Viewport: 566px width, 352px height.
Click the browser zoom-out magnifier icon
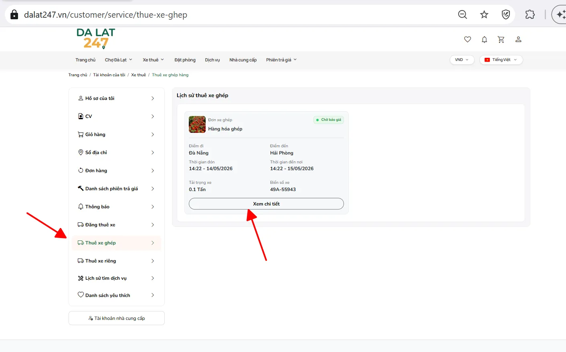click(463, 15)
